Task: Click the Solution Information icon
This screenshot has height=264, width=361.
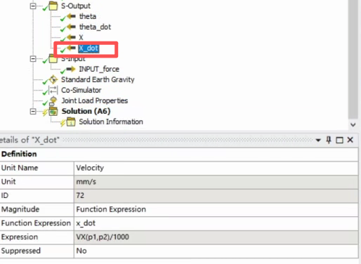Action: [71, 122]
